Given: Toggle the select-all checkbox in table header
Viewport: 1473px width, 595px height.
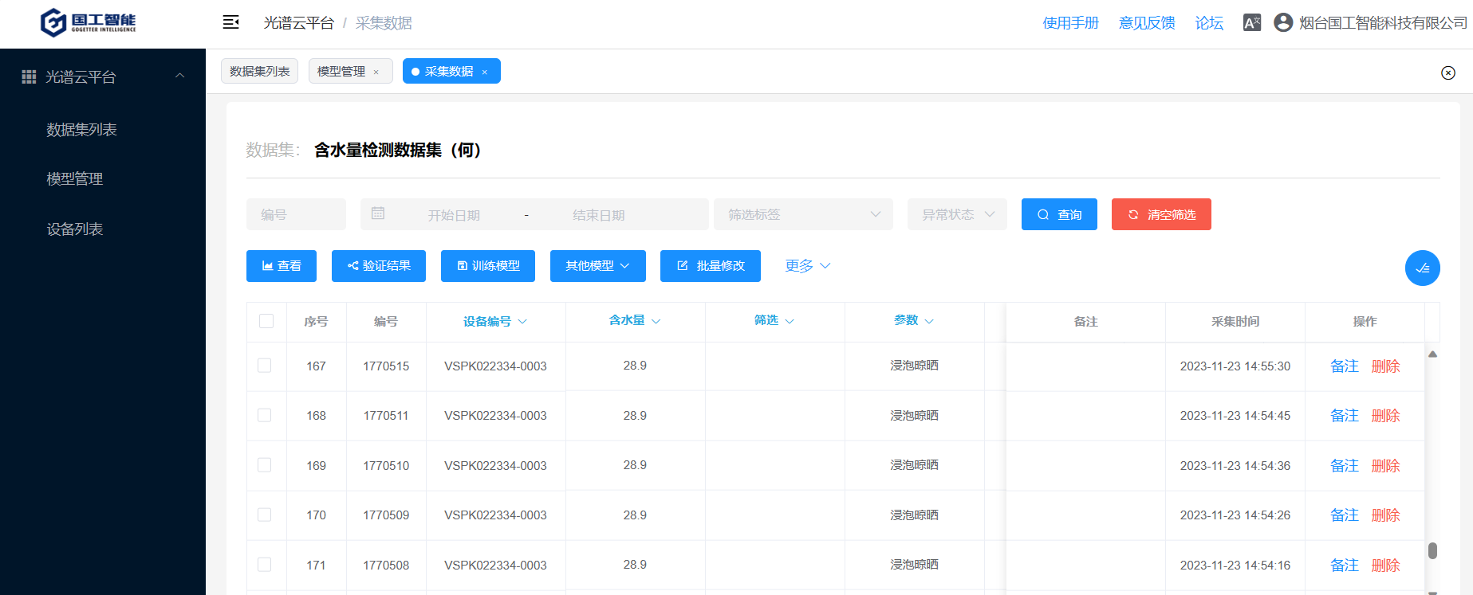Looking at the screenshot, I should coord(266,321).
